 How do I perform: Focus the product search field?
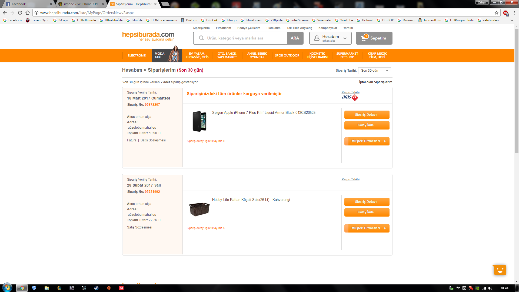(240, 38)
